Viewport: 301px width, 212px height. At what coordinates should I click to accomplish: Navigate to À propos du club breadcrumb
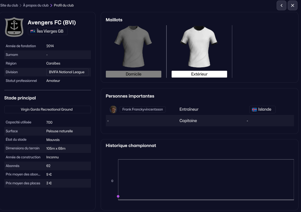coord(36,5)
